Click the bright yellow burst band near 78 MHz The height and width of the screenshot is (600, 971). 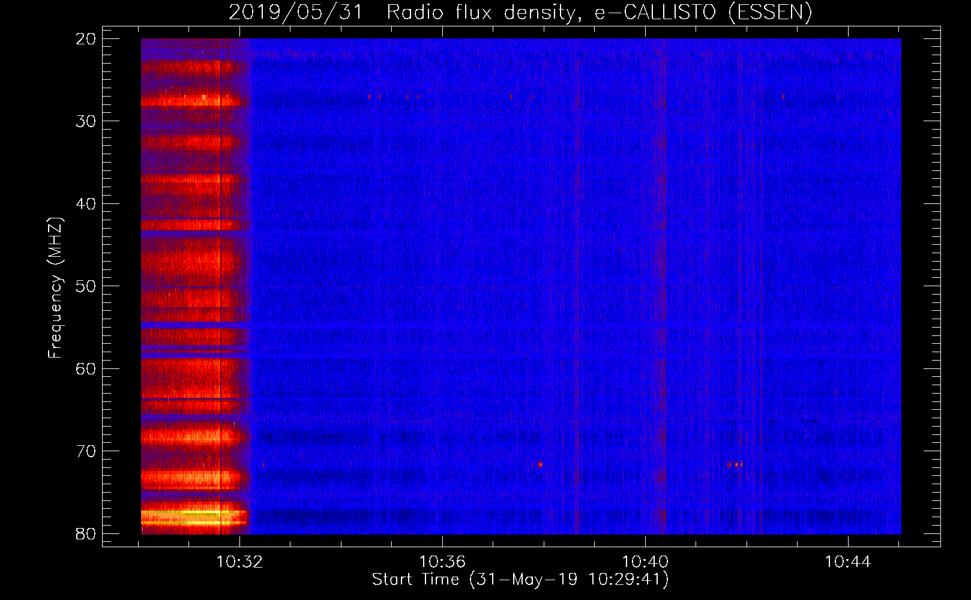click(x=194, y=518)
